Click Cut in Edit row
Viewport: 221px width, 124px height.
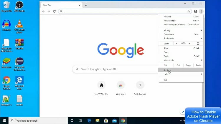(178, 65)
